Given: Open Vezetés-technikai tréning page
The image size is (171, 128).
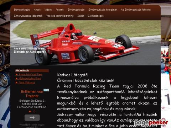Looking at the screenshot, I should tap(60, 16).
